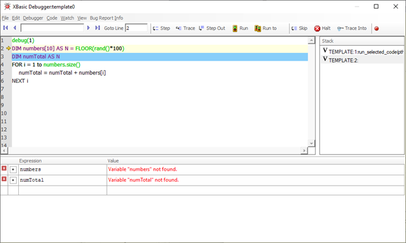Screen dimensions: 406x243
Task: Select the numbers watch expression name
Action: [x=31, y=169]
